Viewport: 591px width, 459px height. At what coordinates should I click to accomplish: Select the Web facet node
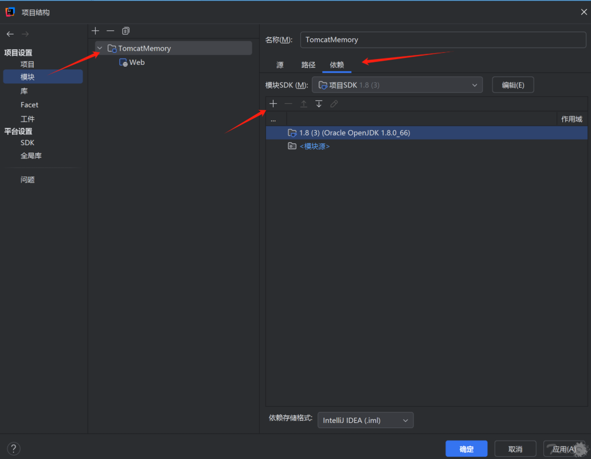click(132, 63)
